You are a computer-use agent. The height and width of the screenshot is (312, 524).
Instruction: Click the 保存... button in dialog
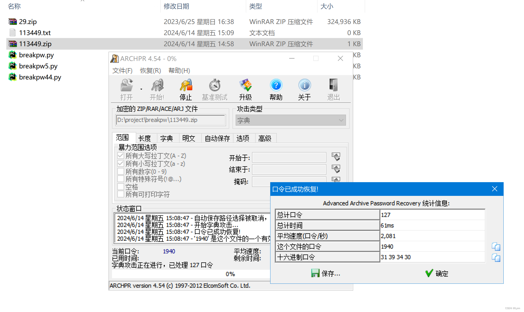pos(325,273)
